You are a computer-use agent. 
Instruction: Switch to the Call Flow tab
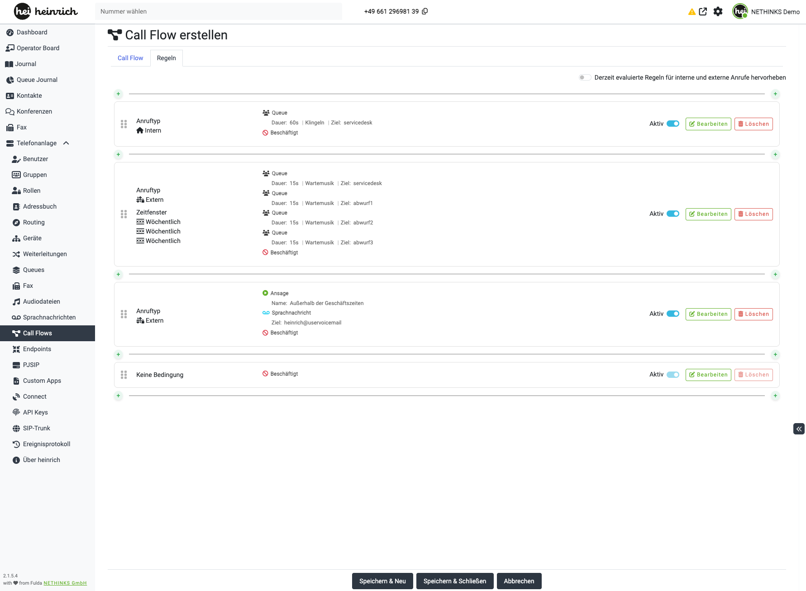(130, 58)
